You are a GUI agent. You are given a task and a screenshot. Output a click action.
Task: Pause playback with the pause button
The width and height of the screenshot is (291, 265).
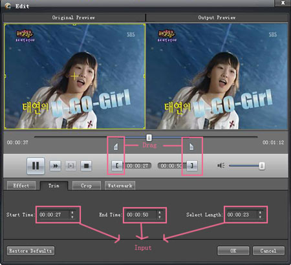[x=36, y=165]
